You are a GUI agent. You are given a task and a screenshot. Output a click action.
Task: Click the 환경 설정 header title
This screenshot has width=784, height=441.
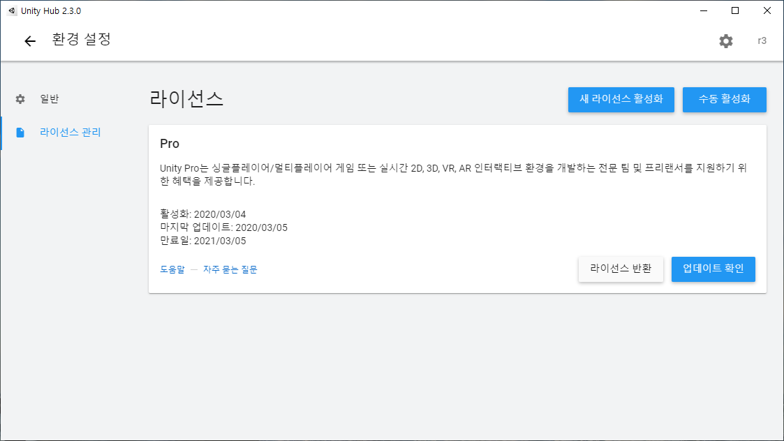82,40
